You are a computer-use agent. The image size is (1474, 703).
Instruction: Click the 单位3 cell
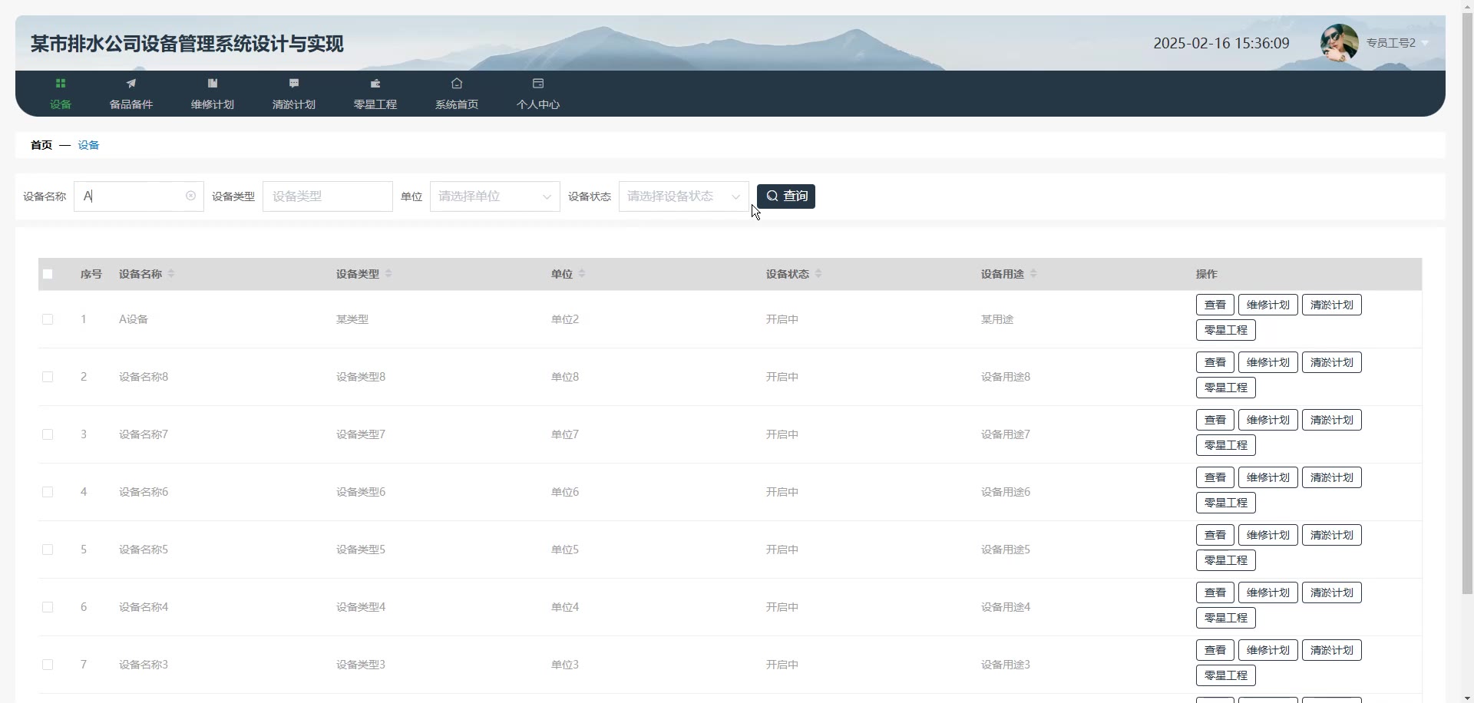[565, 665]
